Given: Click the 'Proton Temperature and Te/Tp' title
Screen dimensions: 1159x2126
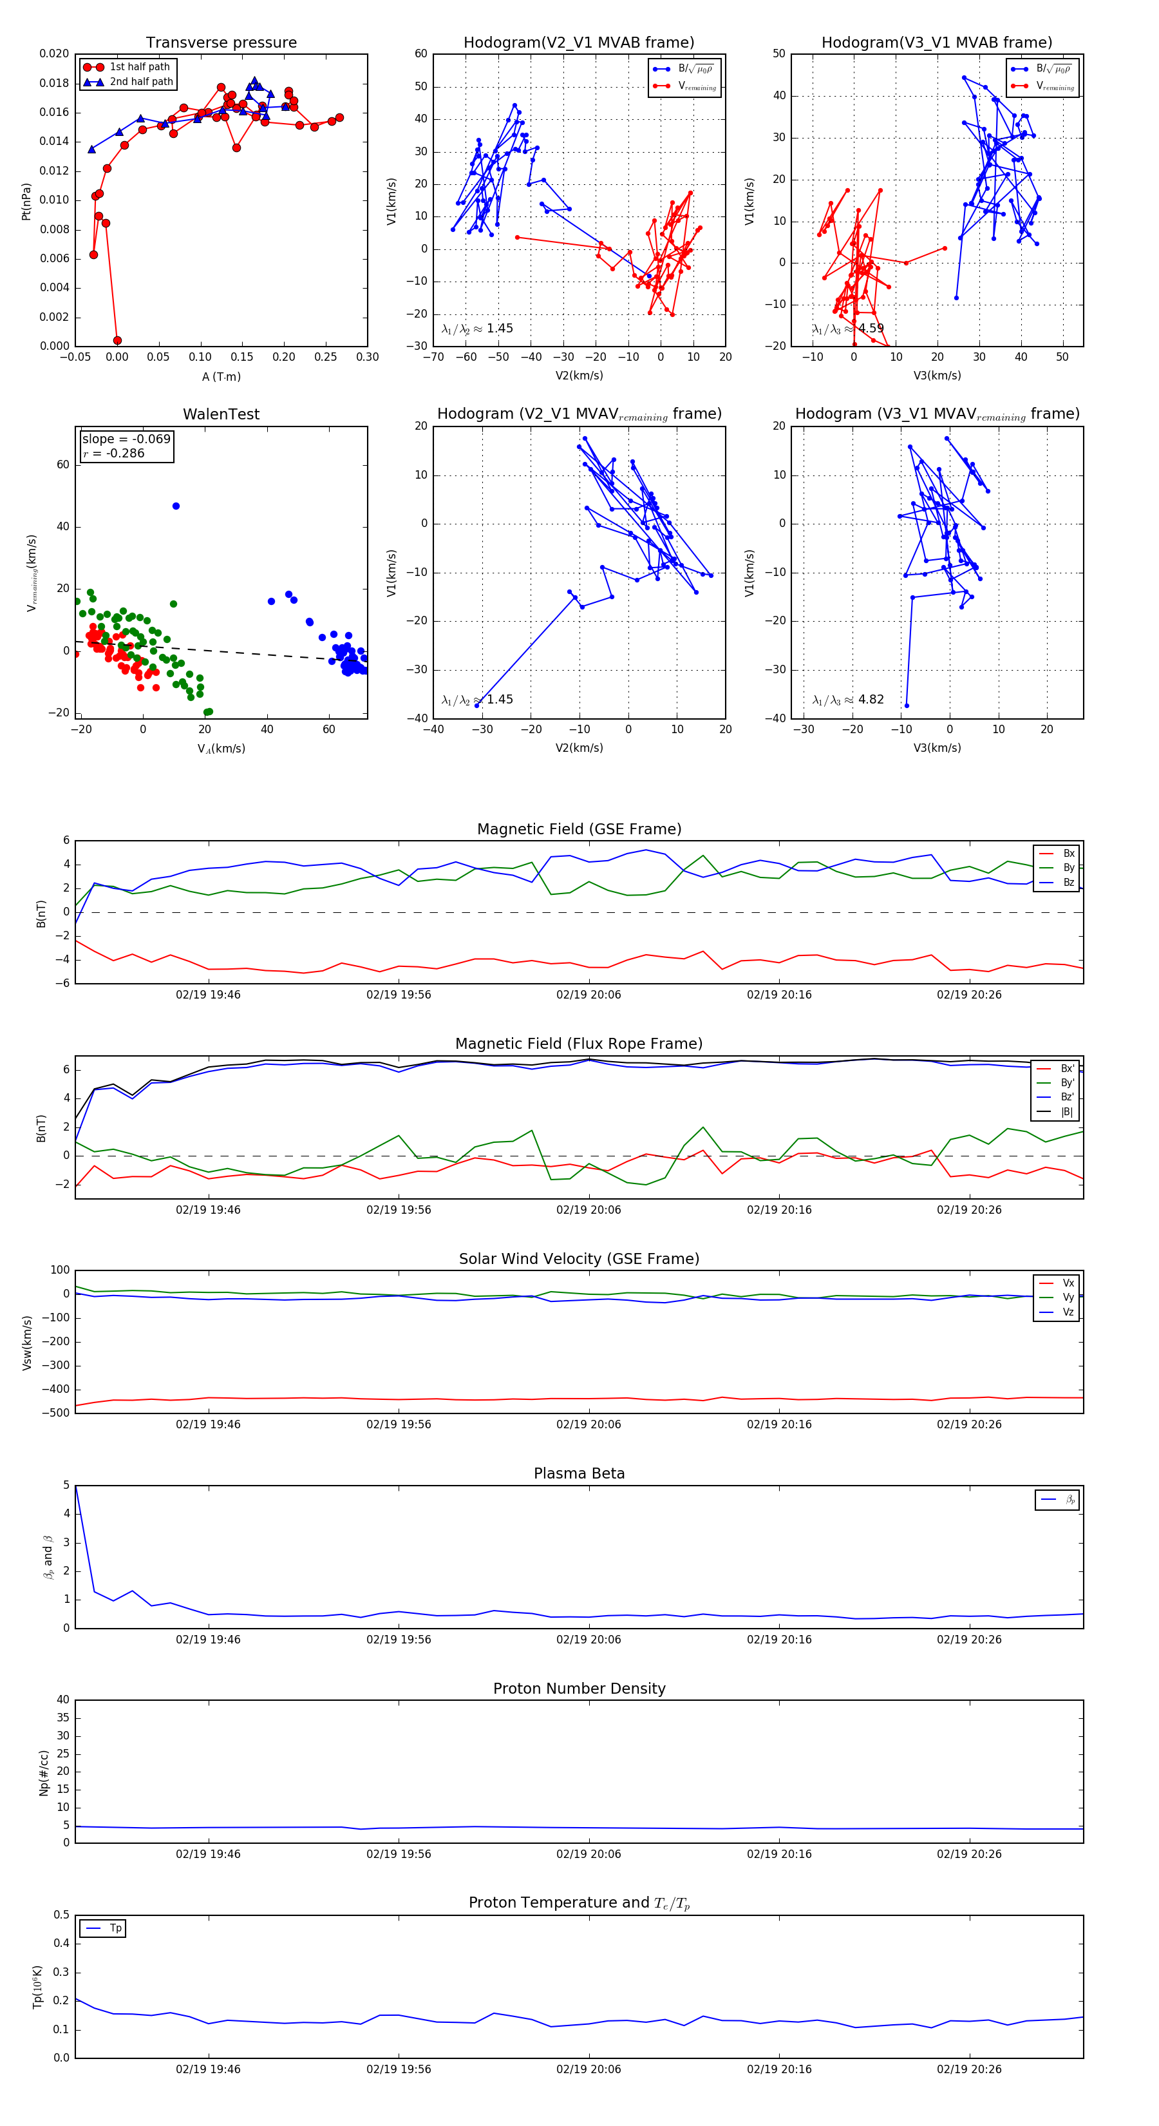Looking at the screenshot, I should [579, 1903].
